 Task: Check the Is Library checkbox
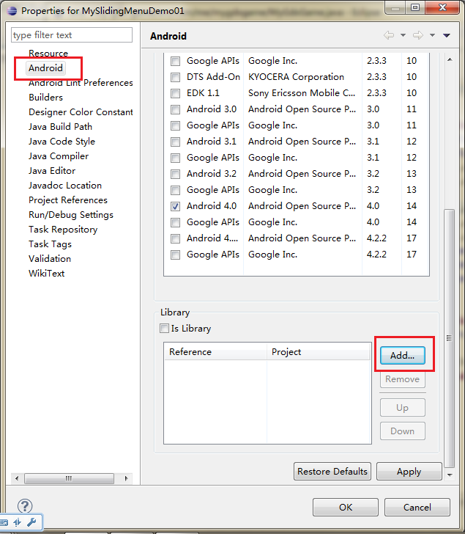[x=164, y=329]
